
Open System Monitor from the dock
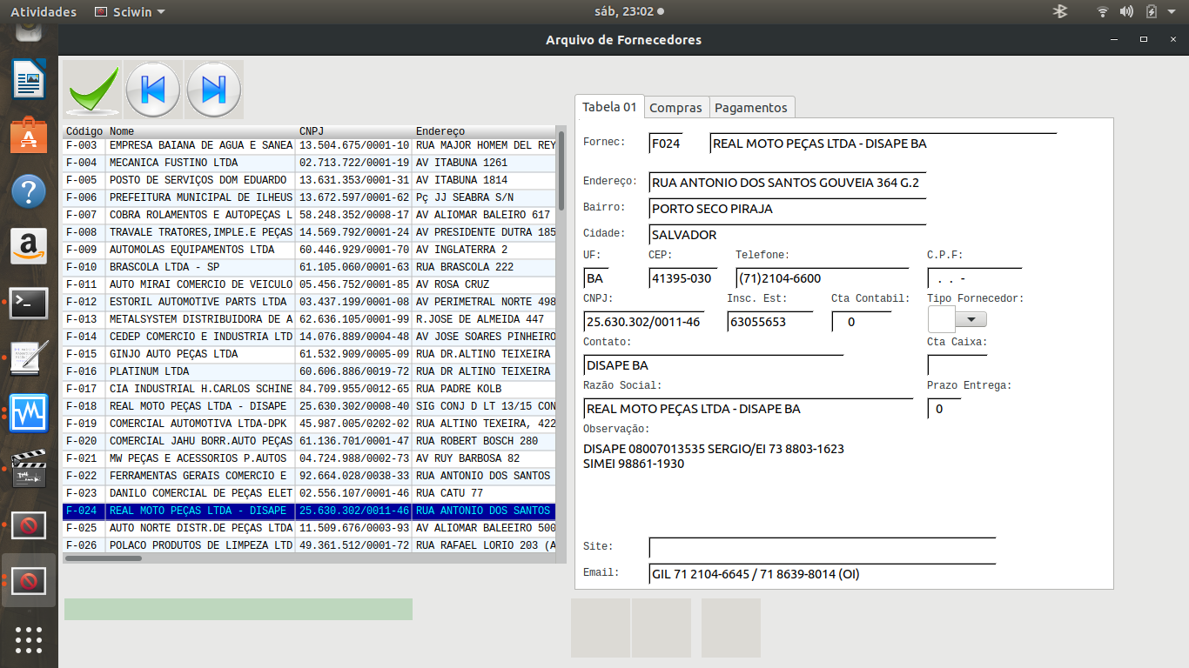(29, 412)
